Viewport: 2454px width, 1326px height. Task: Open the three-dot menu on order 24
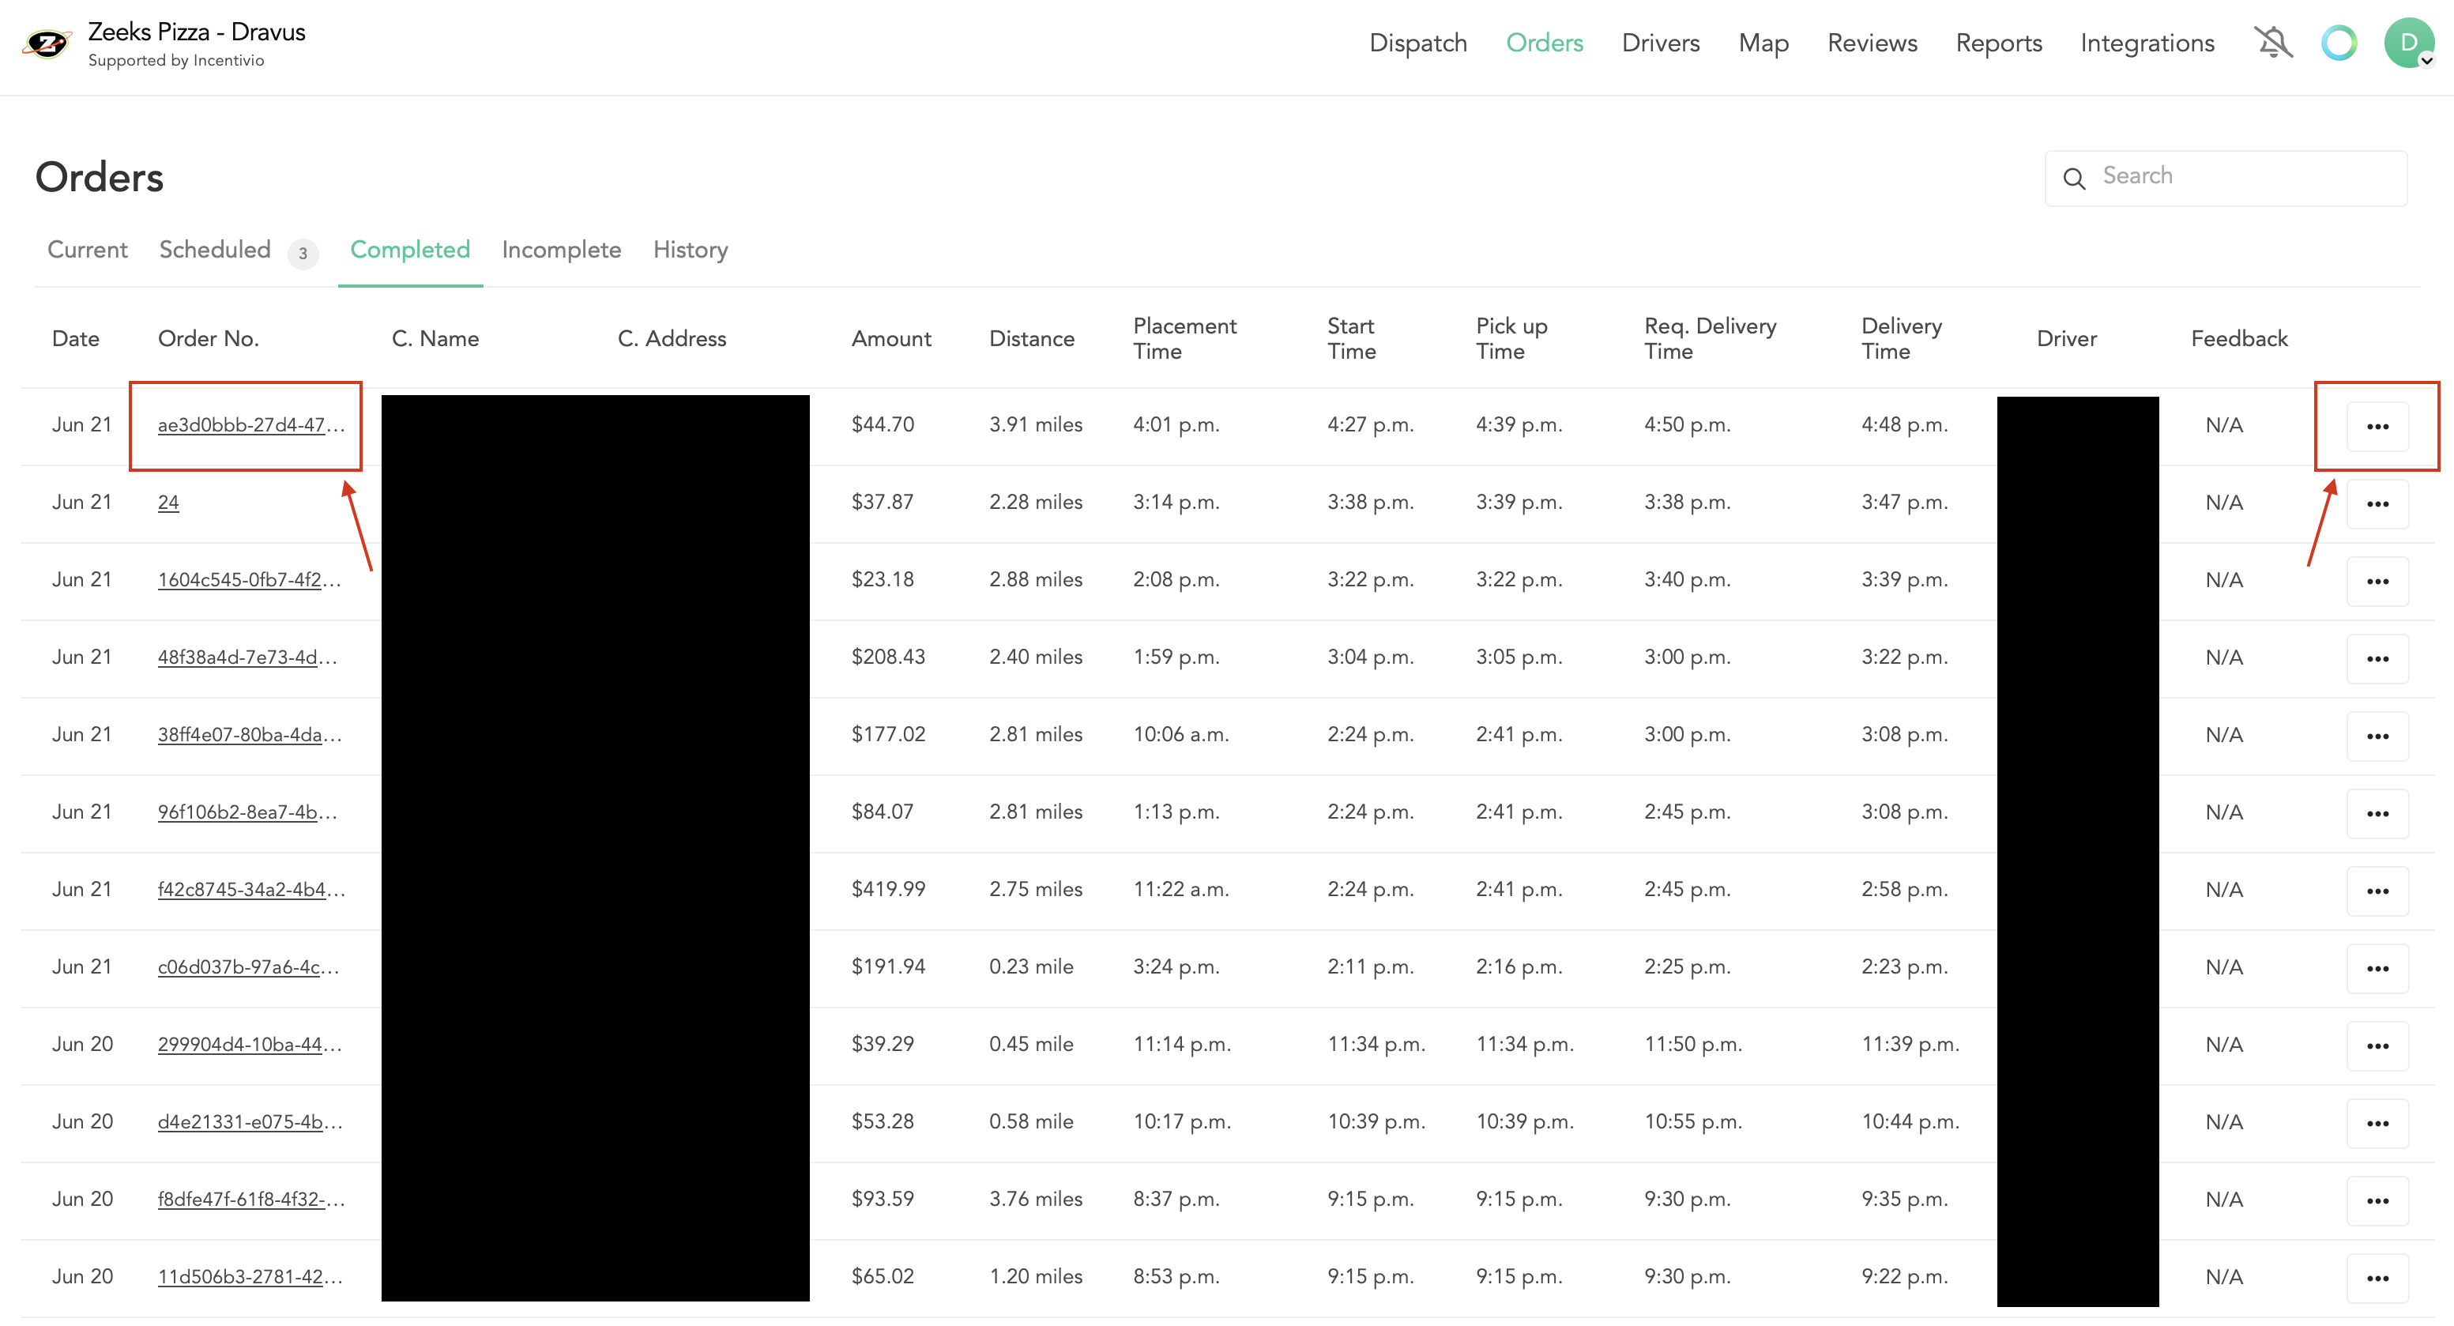pyautogui.click(x=2378, y=503)
